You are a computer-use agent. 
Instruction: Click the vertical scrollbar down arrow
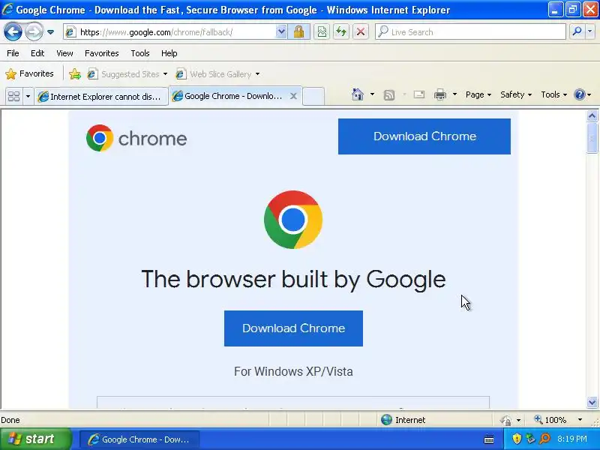click(592, 402)
